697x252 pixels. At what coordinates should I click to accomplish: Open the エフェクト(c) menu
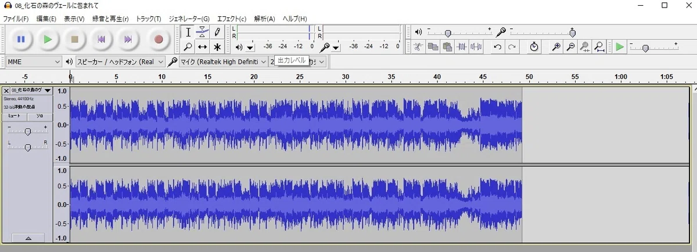(x=232, y=19)
